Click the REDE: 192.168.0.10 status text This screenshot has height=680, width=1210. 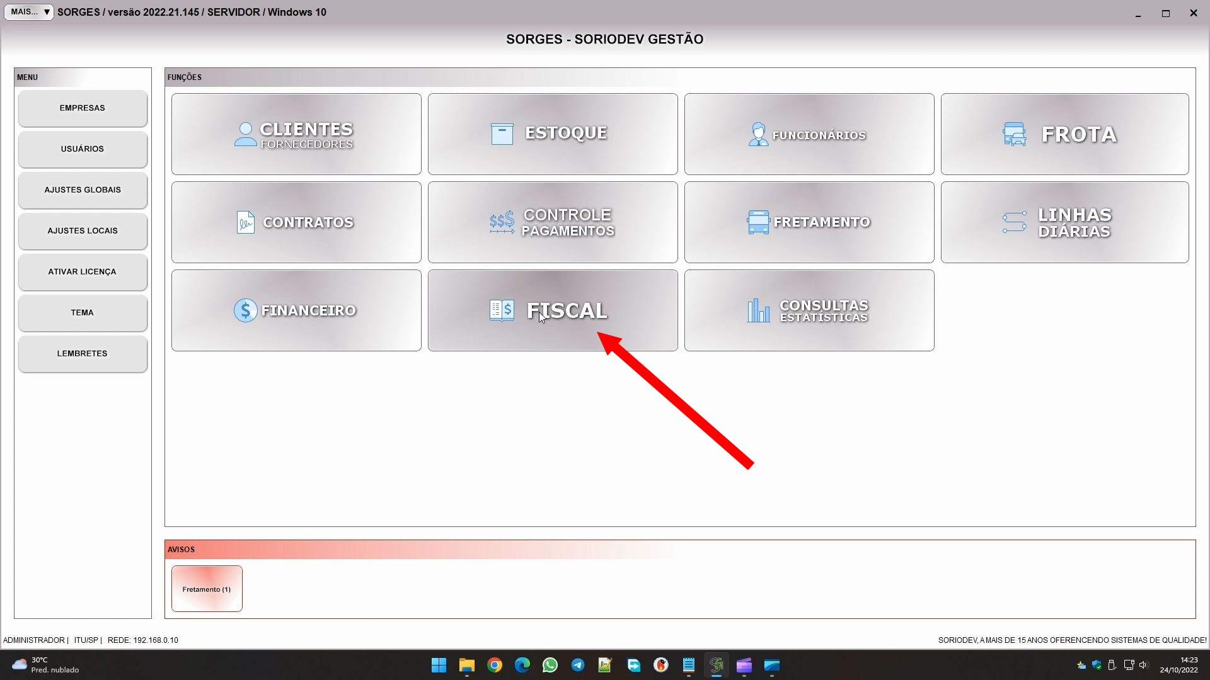pyautogui.click(x=143, y=640)
